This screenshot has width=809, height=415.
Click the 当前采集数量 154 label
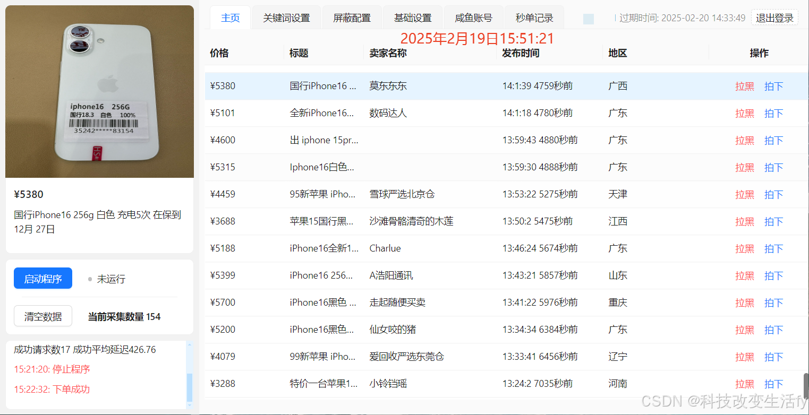[x=124, y=317]
